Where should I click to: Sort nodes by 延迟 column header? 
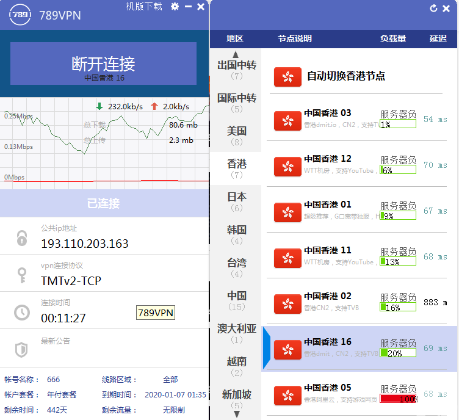point(438,38)
